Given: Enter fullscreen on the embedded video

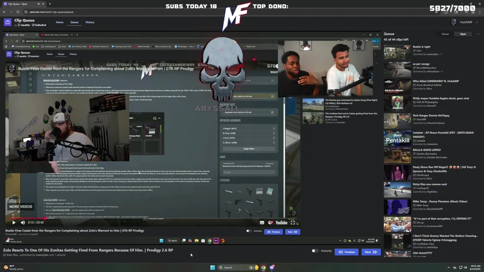Looking at the screenshot, I should pyautogui.click(x=293, y=223).
